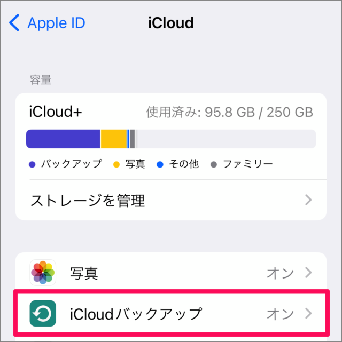The image size is (342, 342).
Task: Tap the blue その他 legend dot
Action: coord(160,164)
